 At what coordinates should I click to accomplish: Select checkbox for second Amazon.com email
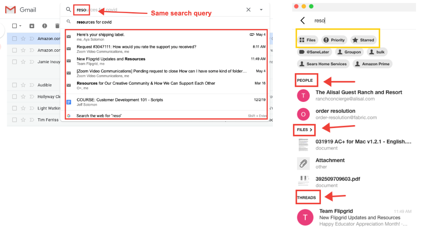[15, 50]
